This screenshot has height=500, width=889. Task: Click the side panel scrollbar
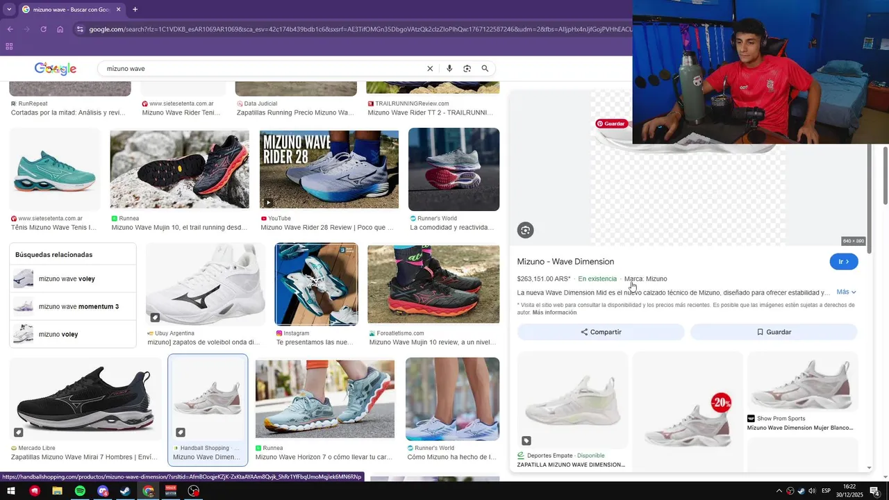tap(868, 198)
